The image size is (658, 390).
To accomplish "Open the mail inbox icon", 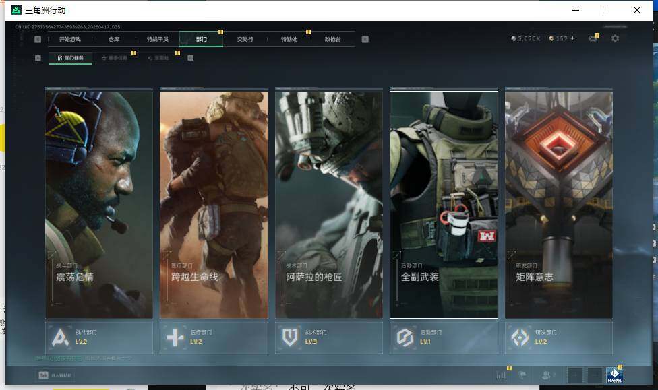I will pyautogui.click(x=593, y=39).
